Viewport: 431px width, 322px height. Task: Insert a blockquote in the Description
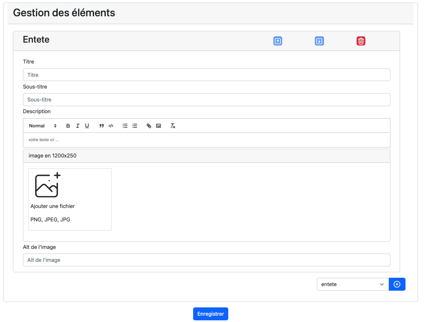102,126
